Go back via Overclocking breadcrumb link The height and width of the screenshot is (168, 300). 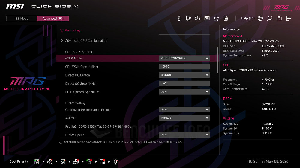[73, 30]
